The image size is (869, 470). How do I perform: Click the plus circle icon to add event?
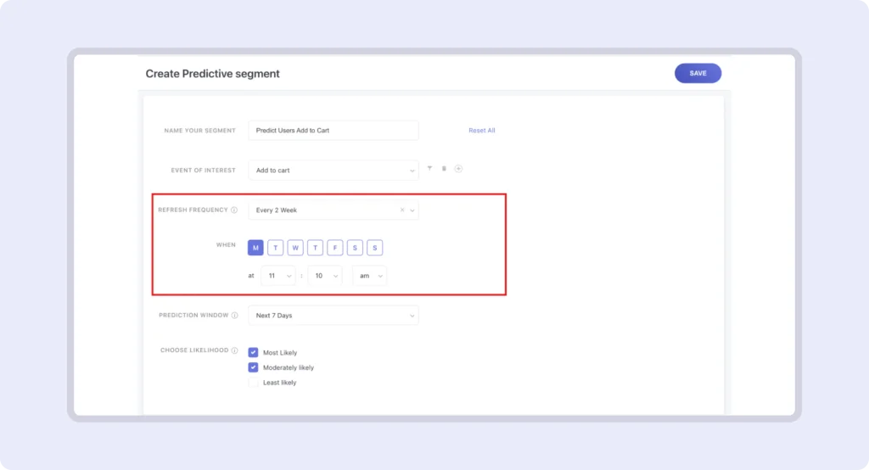click(x=458, y=169)
